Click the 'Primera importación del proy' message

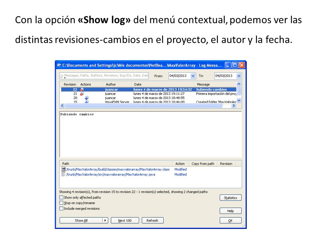point(216,94)
